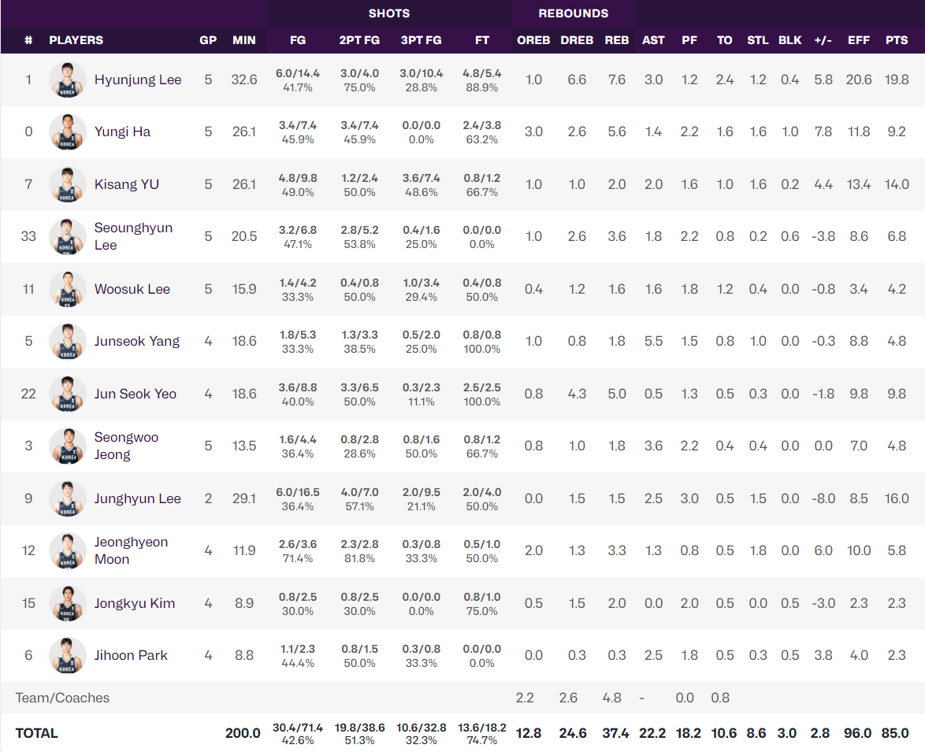This screenshot has width=925, height=752.
Task: Sort players by MIN column
Action: [244, 40]
